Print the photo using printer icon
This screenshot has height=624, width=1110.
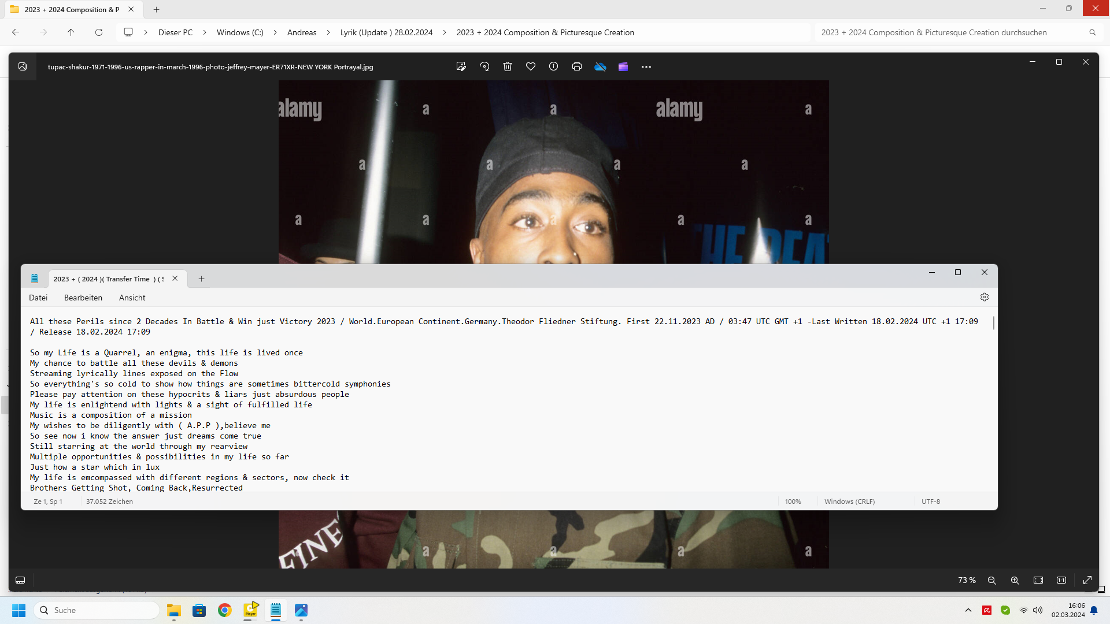click(x=577, y=66)
